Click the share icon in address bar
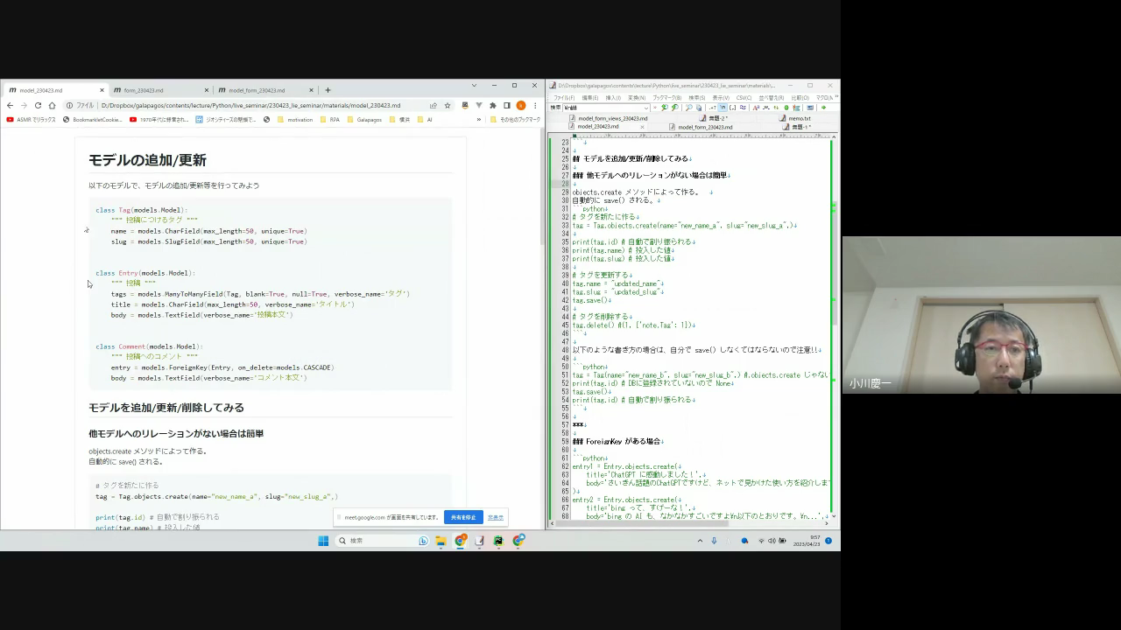 click(x=433, y=105)
